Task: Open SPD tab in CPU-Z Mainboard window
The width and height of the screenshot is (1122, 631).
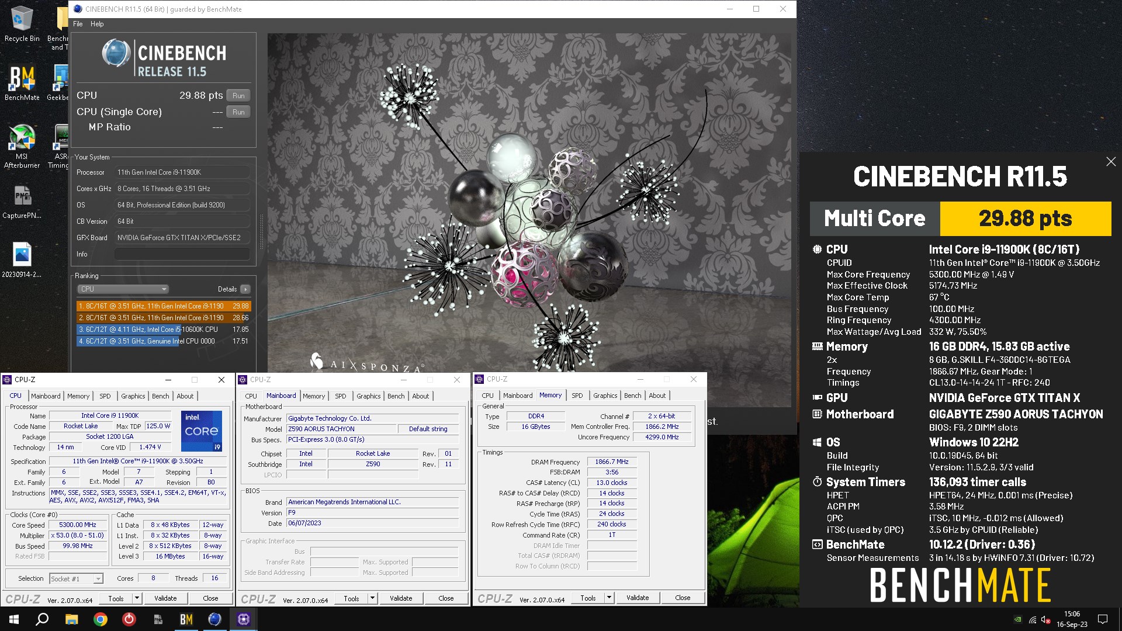Action: click(341, 396)
